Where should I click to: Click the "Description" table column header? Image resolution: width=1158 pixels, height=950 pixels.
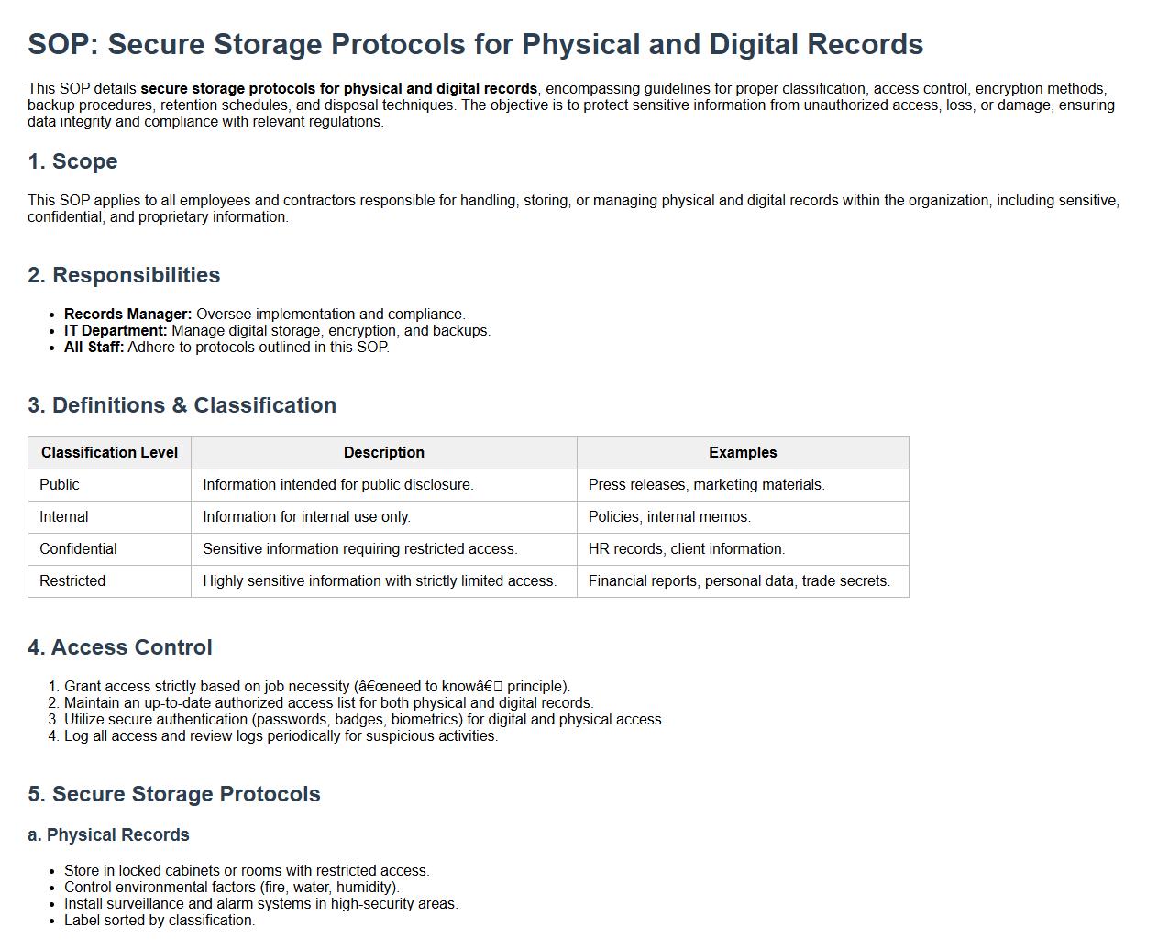coord(383,453)
